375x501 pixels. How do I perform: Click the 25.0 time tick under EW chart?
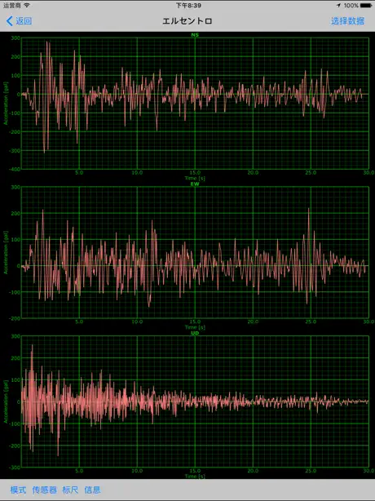point(311,321)
